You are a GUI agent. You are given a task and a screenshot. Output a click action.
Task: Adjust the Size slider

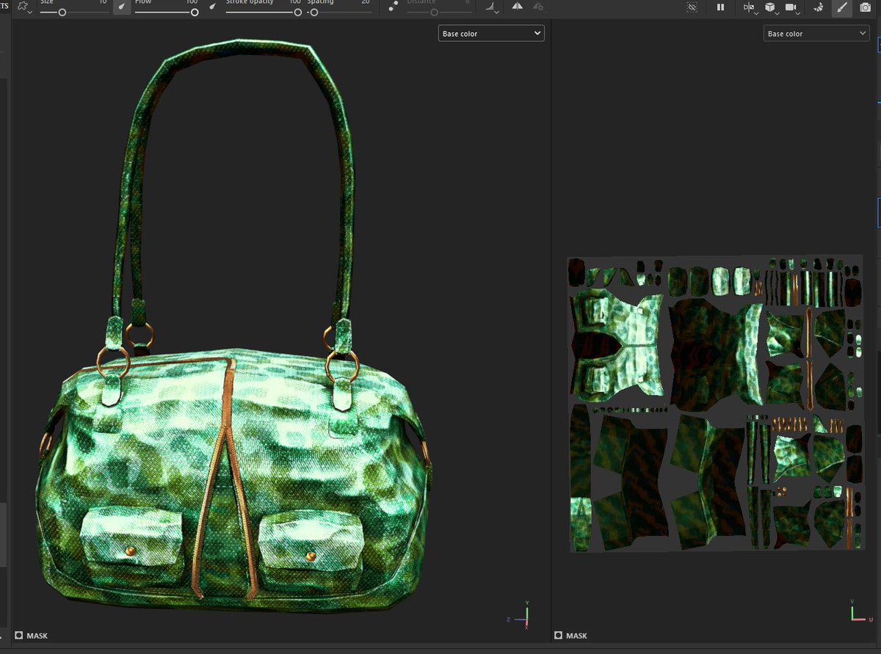click(x=73, y=12)
